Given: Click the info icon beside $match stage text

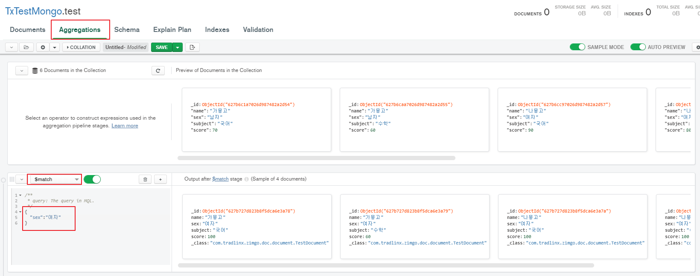Looking at the screenshot, I should coord(246,179).
